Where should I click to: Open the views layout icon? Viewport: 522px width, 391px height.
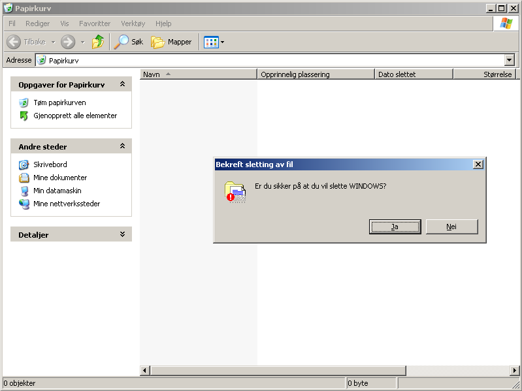[x=211, y=42]
